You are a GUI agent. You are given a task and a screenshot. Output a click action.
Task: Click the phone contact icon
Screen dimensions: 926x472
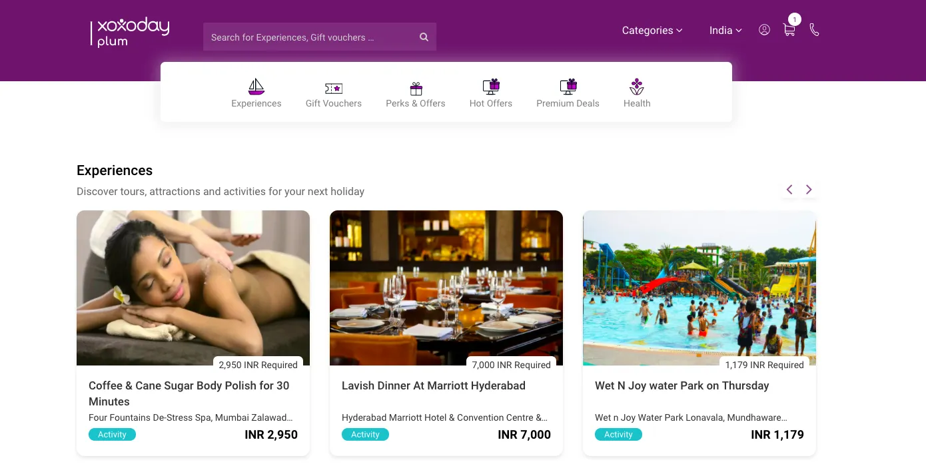click(x=814, y=29)
